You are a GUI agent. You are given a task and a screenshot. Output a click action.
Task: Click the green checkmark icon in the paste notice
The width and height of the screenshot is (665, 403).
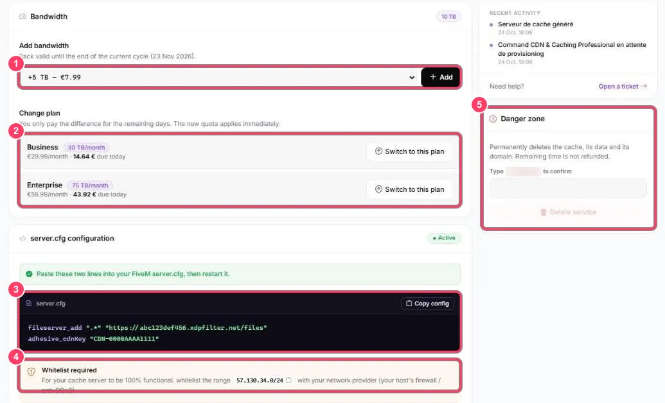pos(29,274)
